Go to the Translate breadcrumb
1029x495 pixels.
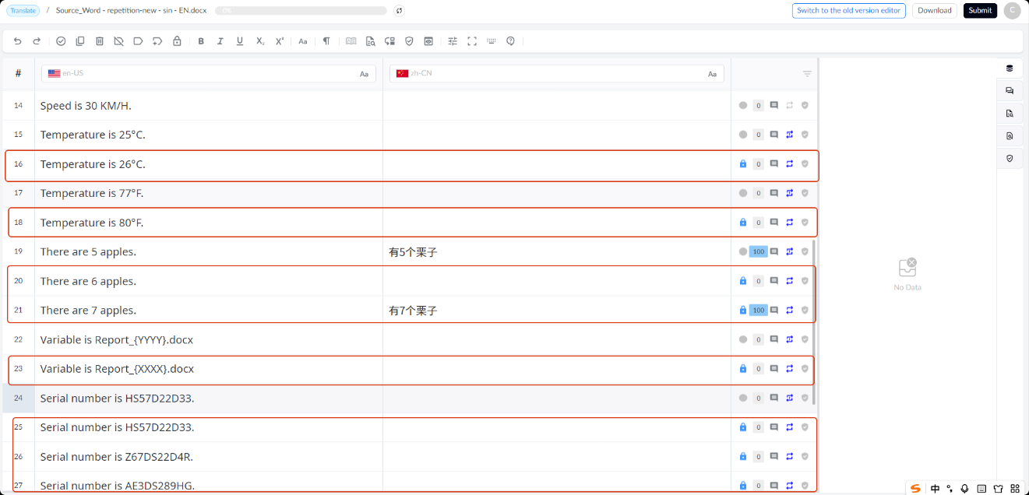click(23, 10)
